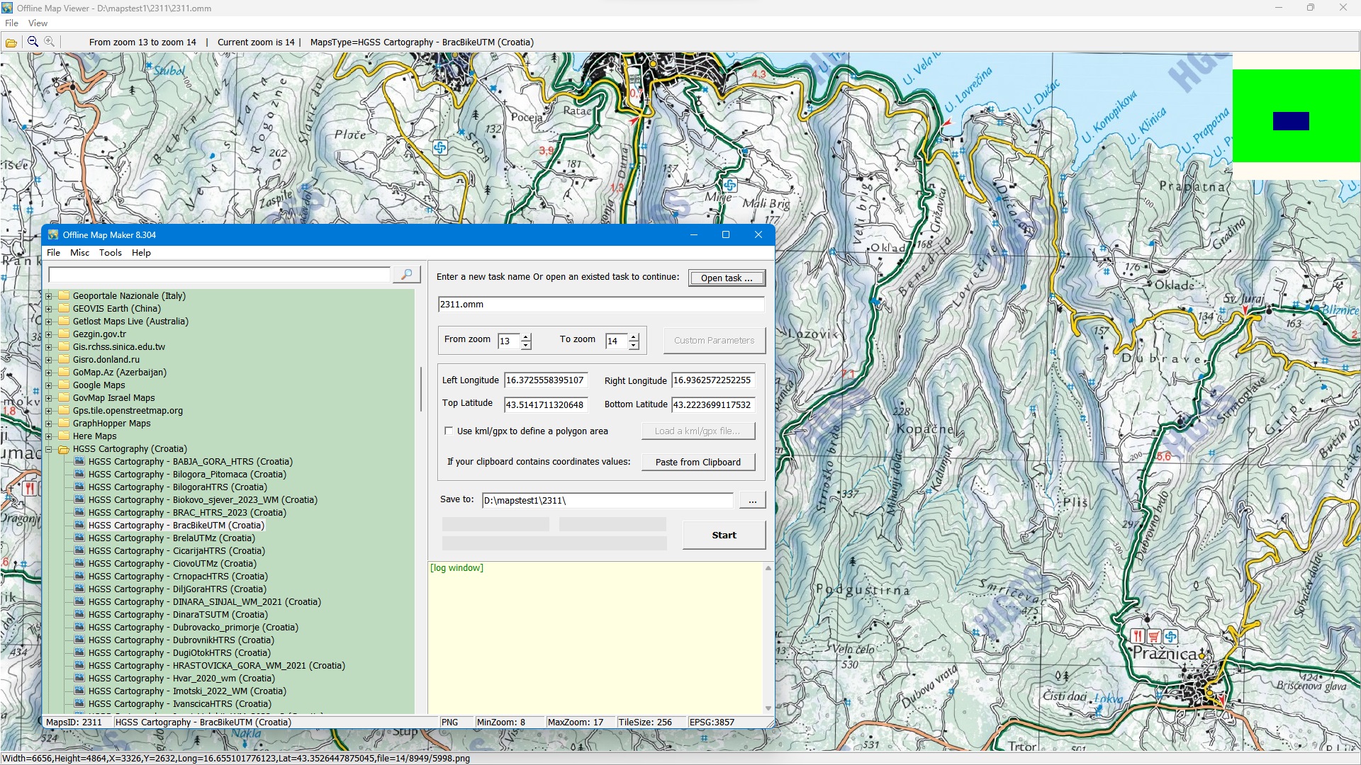Open File menu in Offline Map Viewer
The width and height of the screenshot is (1361, 765).
coord(12,23)
